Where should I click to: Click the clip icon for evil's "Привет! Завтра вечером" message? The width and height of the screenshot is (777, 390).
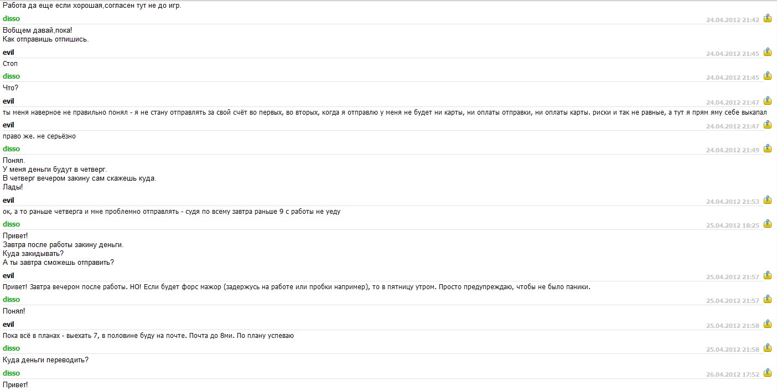point(768,275)
